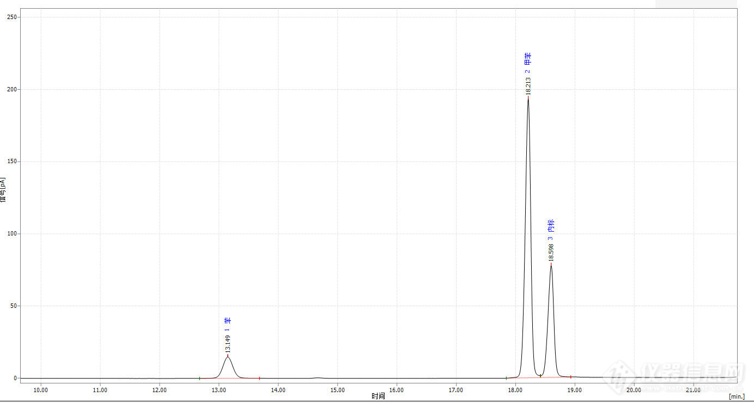Viewport: 754px width, 403px height.
Task: Click green integration start marker before benzene peak
Action: tap(199, 378)
